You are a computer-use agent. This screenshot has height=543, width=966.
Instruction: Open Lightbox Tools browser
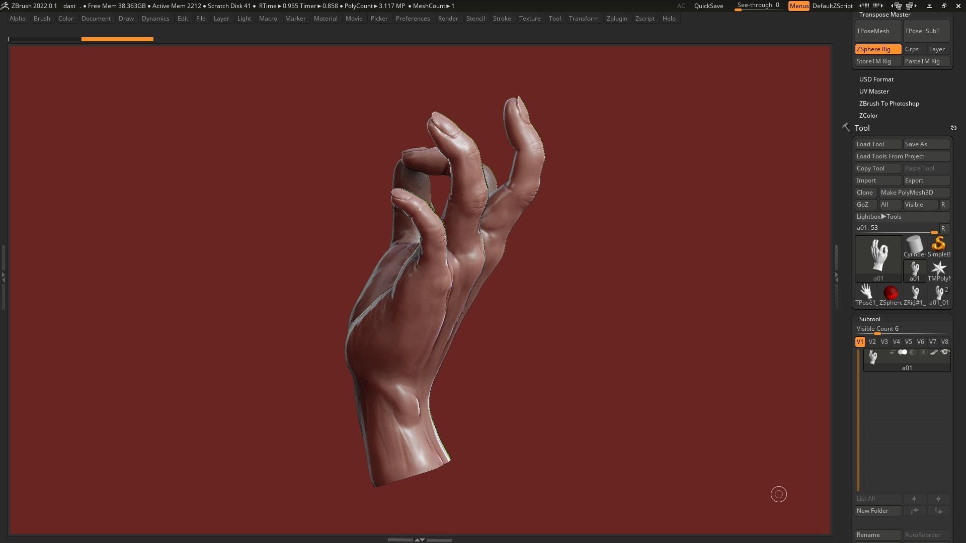(x=902, y=217)
